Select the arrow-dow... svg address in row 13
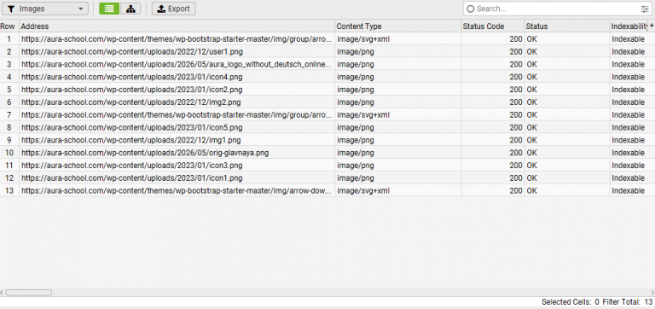The width and height of the screenshot is (655, 309). (177, 190)
